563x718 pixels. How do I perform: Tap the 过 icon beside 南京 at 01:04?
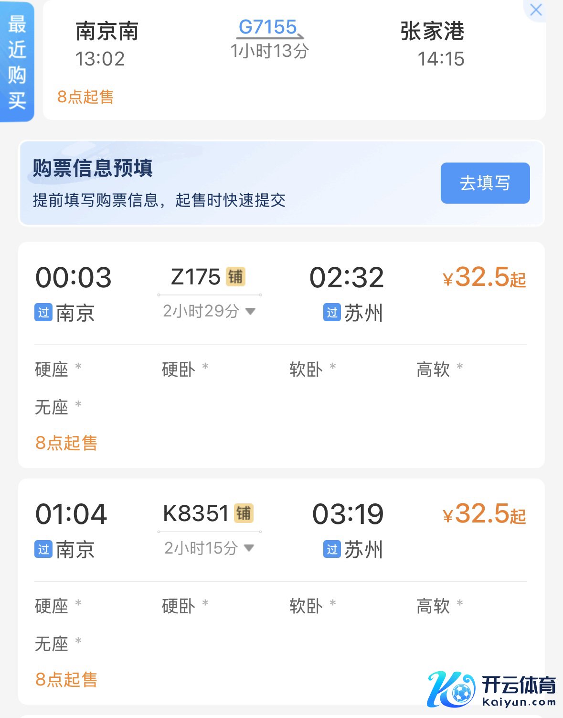[43, 549]
